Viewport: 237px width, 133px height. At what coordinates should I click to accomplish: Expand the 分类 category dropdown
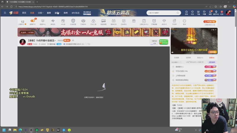(x=41, y=13)
